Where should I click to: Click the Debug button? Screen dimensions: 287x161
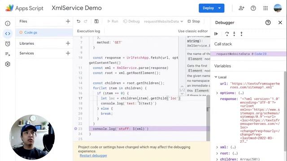[x=131, y=21]
